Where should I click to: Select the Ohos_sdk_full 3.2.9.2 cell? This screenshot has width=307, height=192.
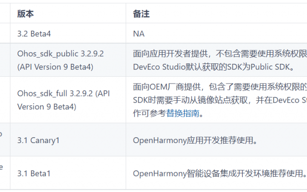(68, 100)
